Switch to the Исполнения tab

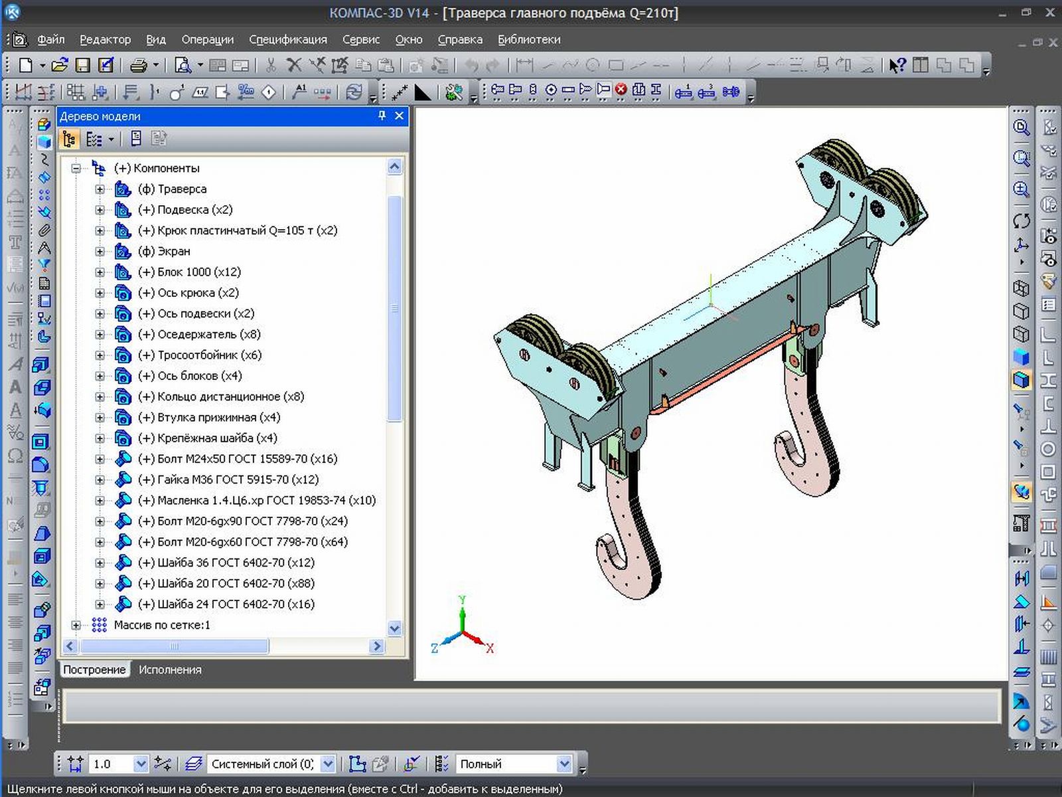(170, 669)
